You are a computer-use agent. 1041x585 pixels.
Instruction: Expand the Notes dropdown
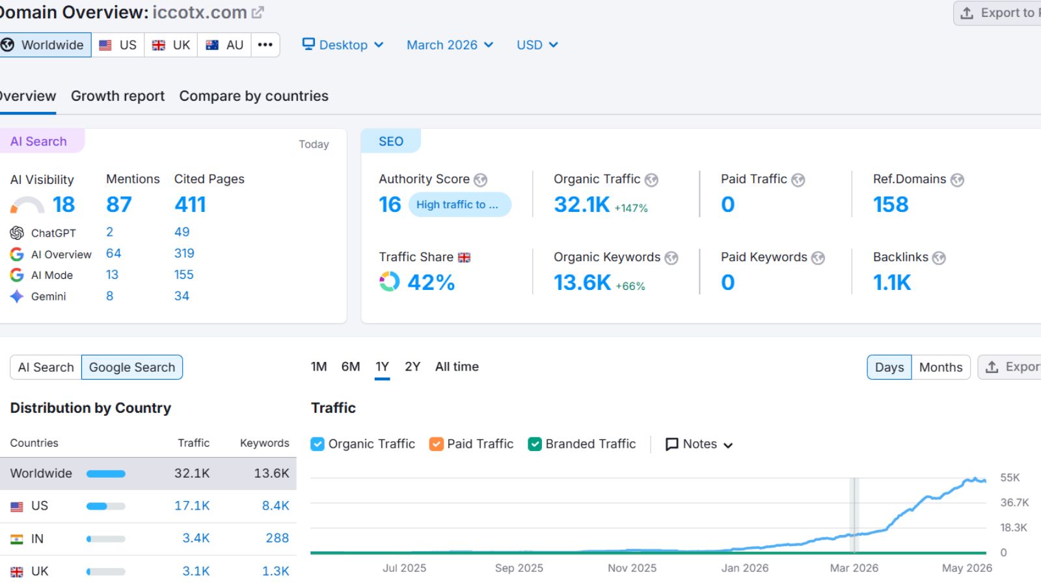(x=699, y=444)
